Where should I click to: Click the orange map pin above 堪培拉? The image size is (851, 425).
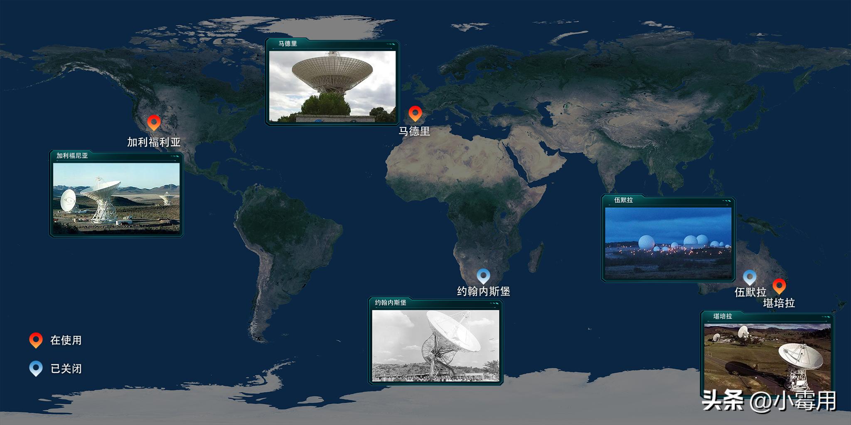[779, 286]
